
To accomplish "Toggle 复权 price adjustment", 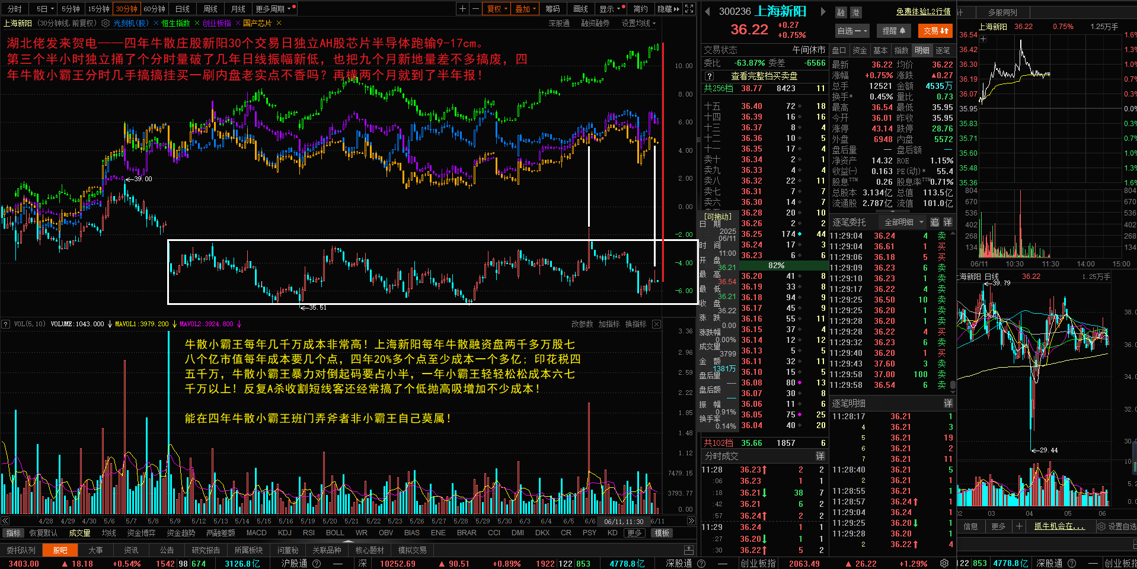I will pos(496,9).
